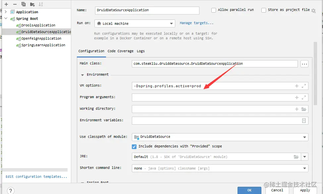Insert macro plus icon in VM options

pyautogui.click(x=296, y=86)
